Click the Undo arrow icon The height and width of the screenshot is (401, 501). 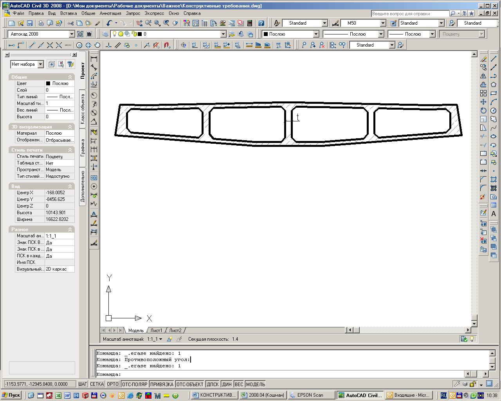coord(109,23)
